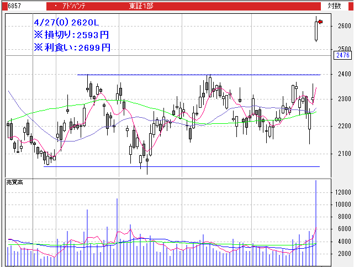
Task: Click the 対数 log scale button
Action: point(334,6)
